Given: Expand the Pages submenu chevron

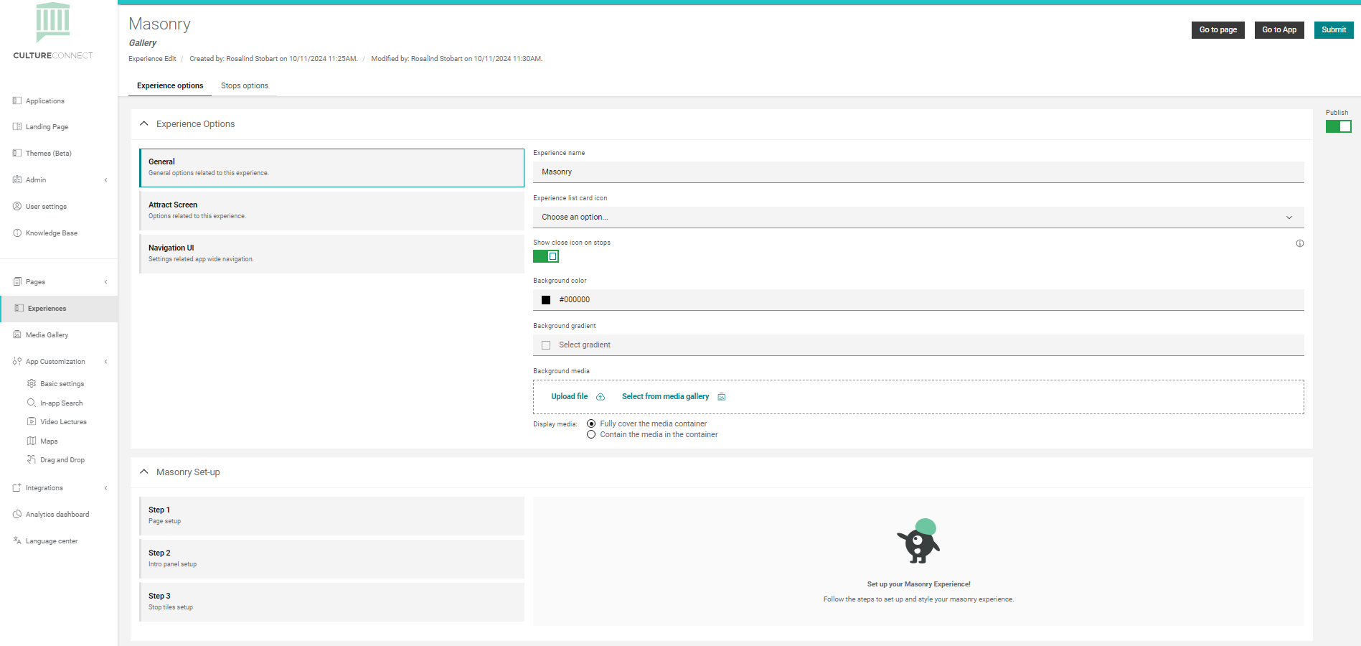Looking at the screenshot, I should (x=106, y=282).
